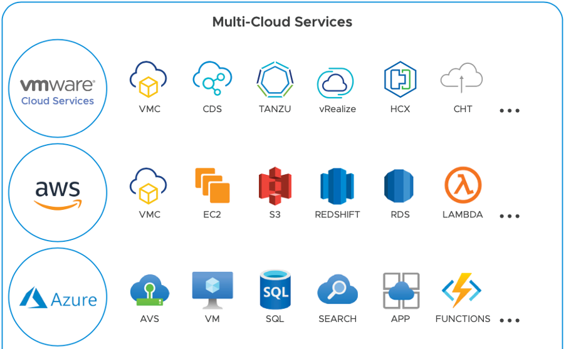The width and height of the screenshot is (566, 349).
Task: Select the VMC icon in AWS row
Action: pos(149,186)
